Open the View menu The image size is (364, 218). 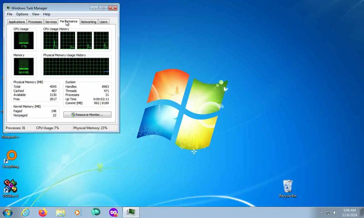(x=36, y=14)
